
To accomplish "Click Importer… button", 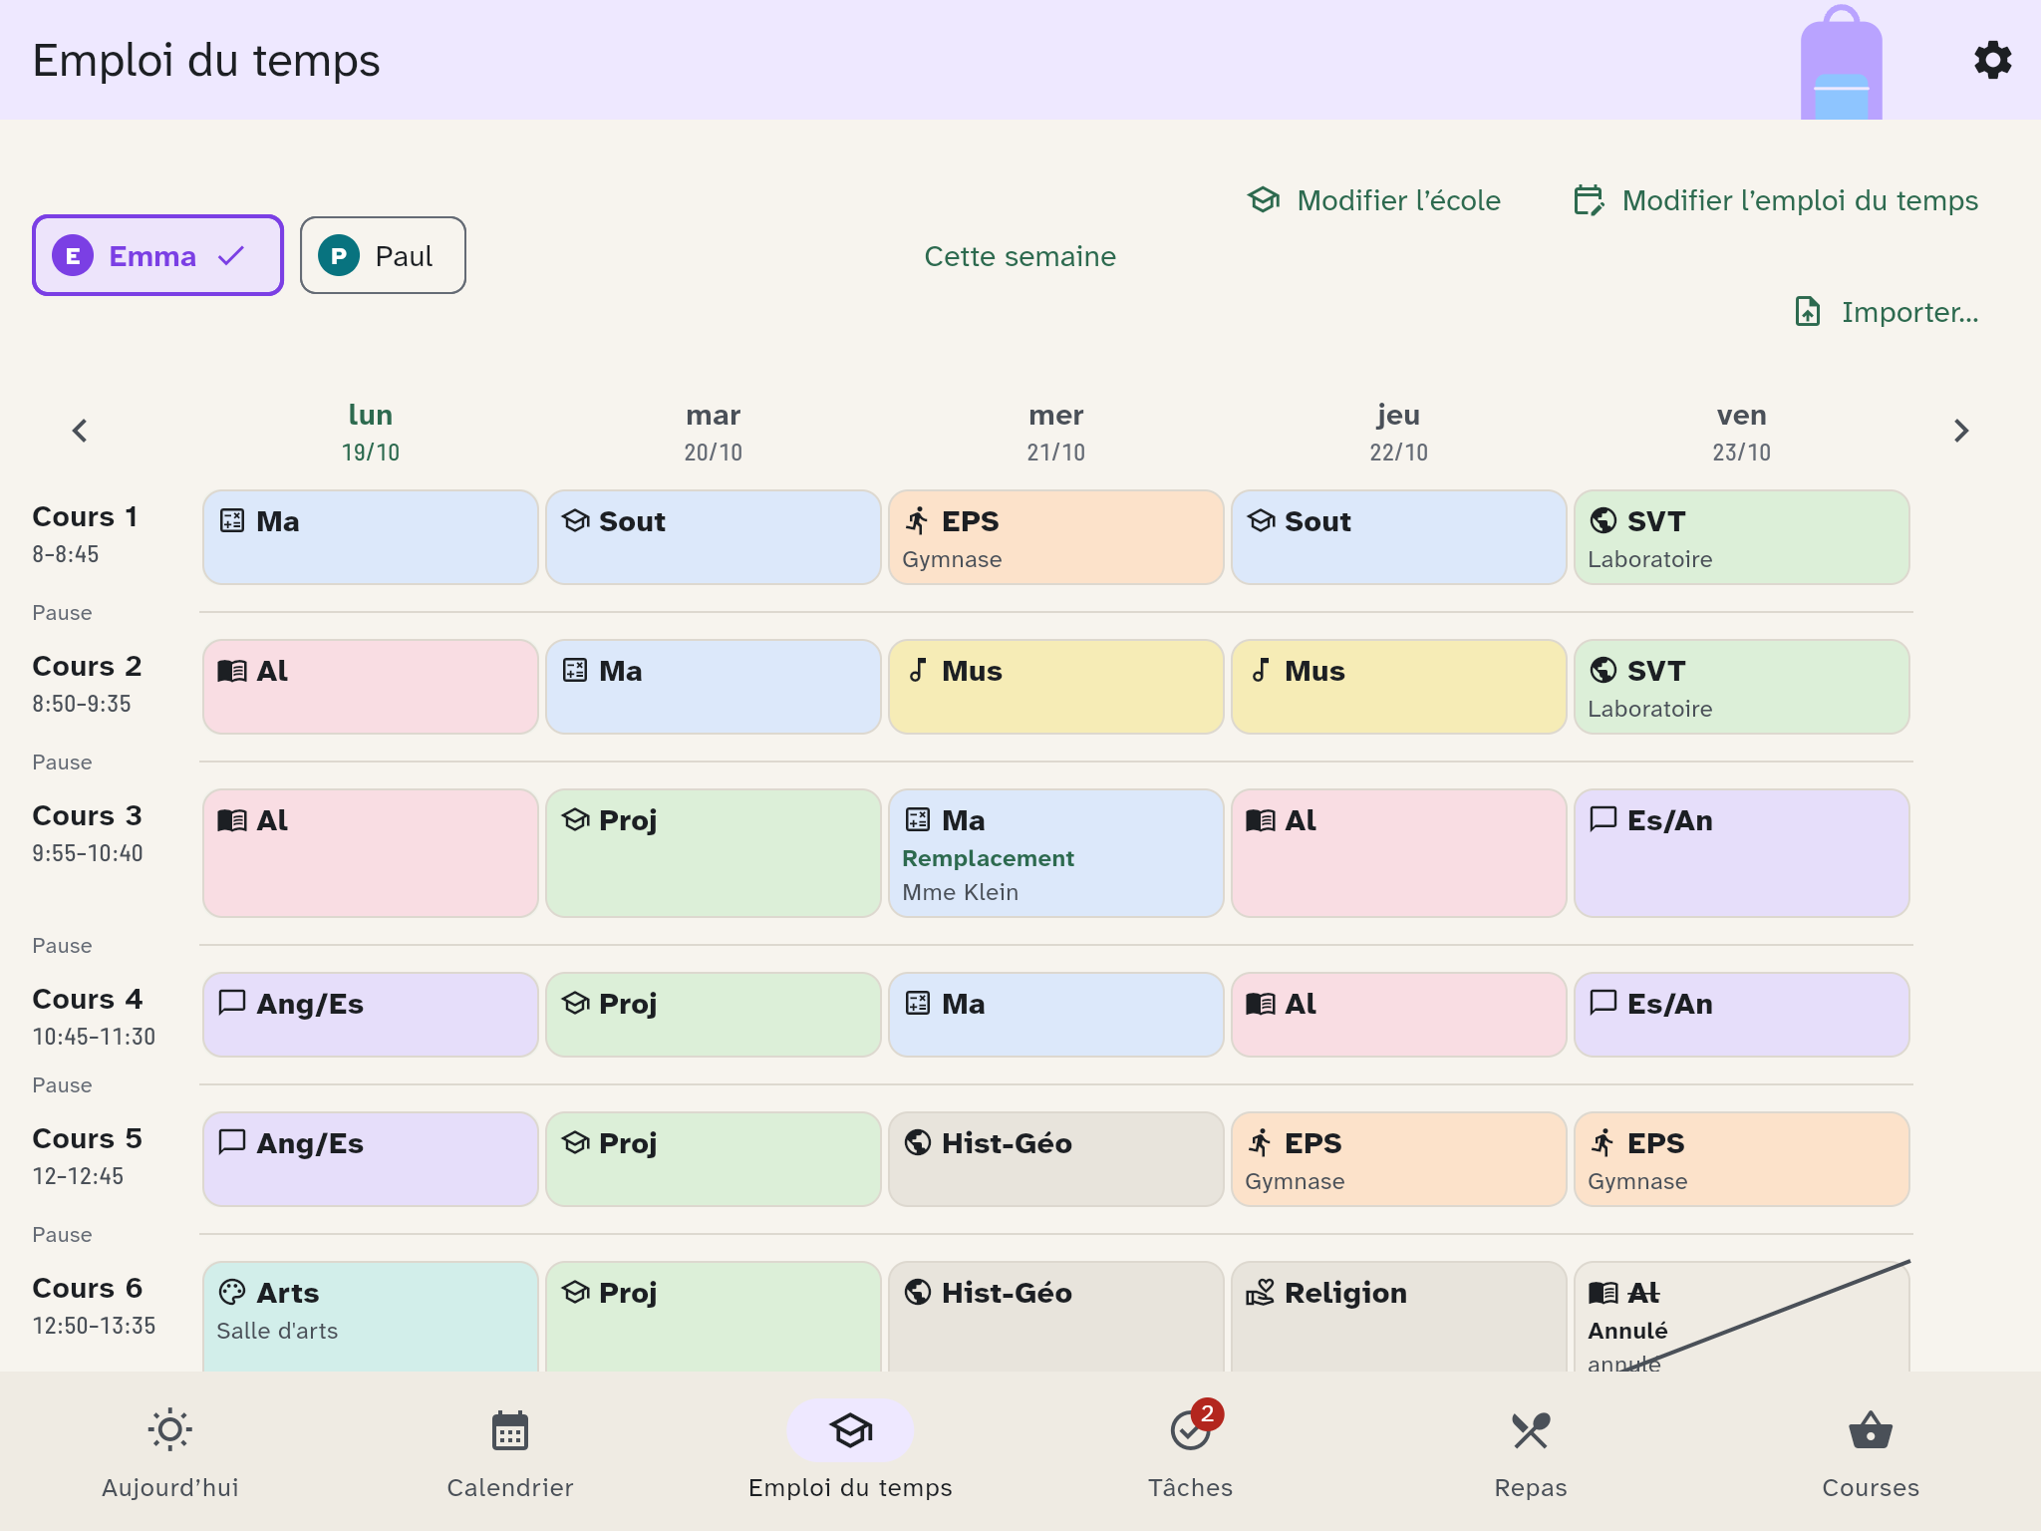I will [x=1886, y=312].
